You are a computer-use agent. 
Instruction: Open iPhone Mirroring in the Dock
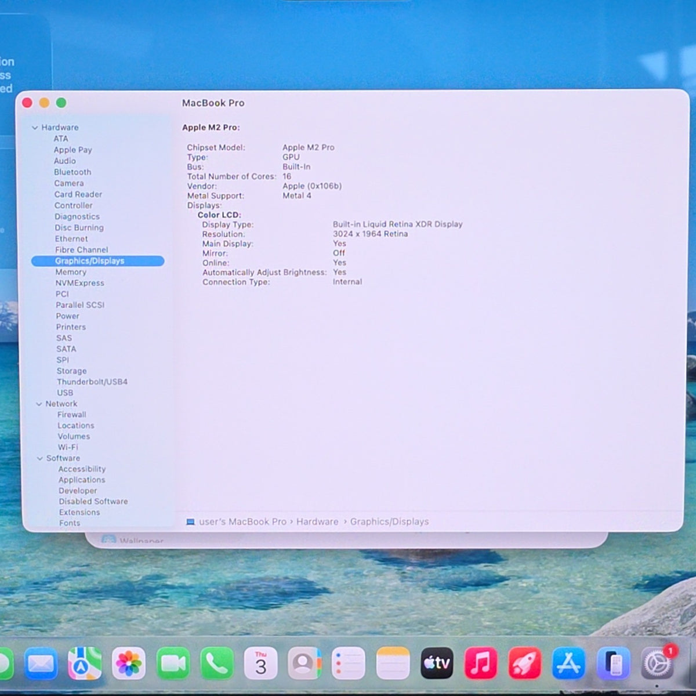pos(613,664)
